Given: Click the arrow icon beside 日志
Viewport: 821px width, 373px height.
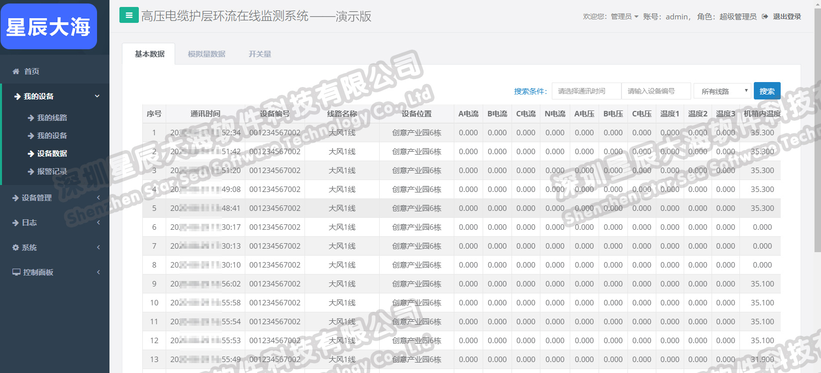Looking at the screenshot, I should (15, 223).
